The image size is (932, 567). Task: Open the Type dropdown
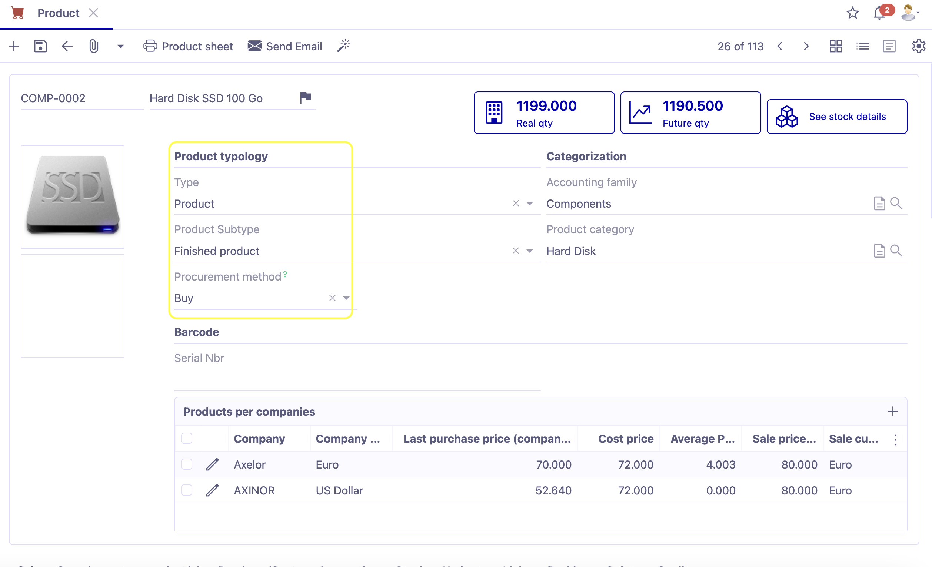click(x=530, y=203)
